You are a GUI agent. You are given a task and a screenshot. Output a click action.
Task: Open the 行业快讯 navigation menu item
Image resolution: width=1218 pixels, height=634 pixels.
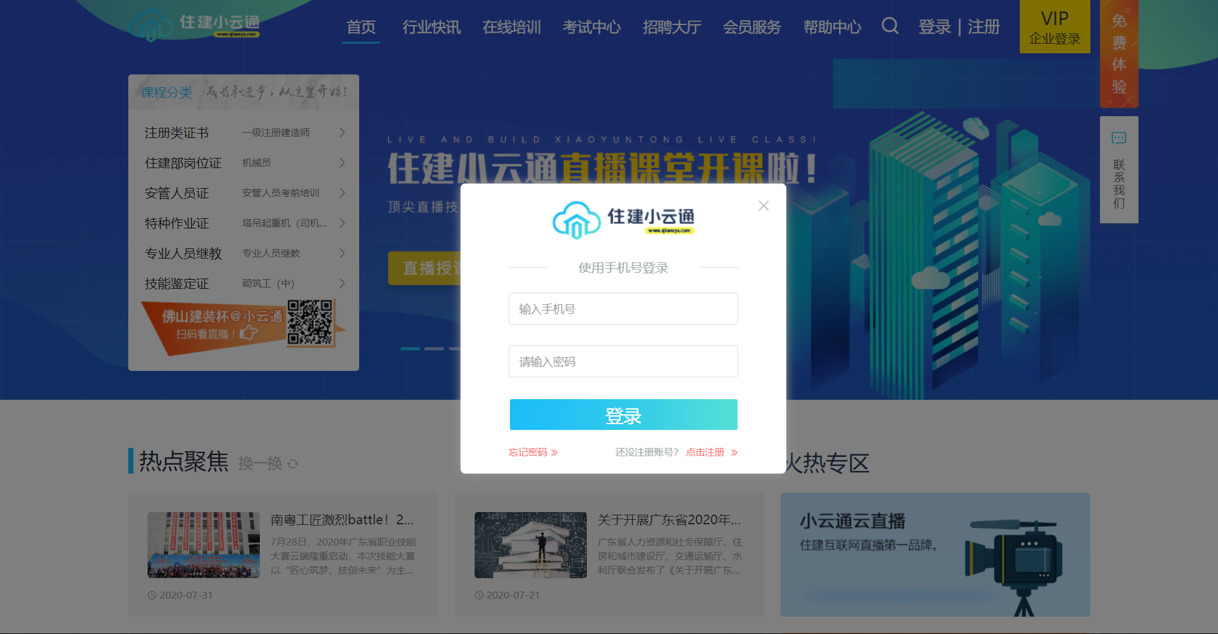pyautogui.click(x=431, y=27)
